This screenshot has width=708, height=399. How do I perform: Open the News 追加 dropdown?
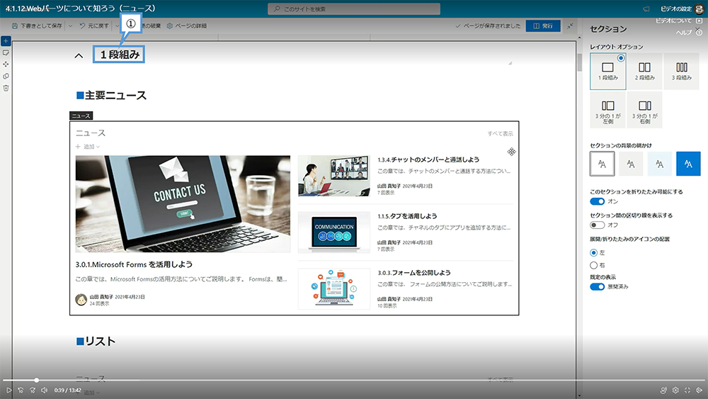coord(88,147)
